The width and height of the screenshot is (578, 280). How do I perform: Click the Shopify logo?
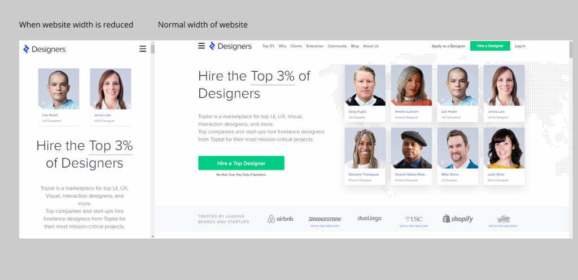[457, 219]
